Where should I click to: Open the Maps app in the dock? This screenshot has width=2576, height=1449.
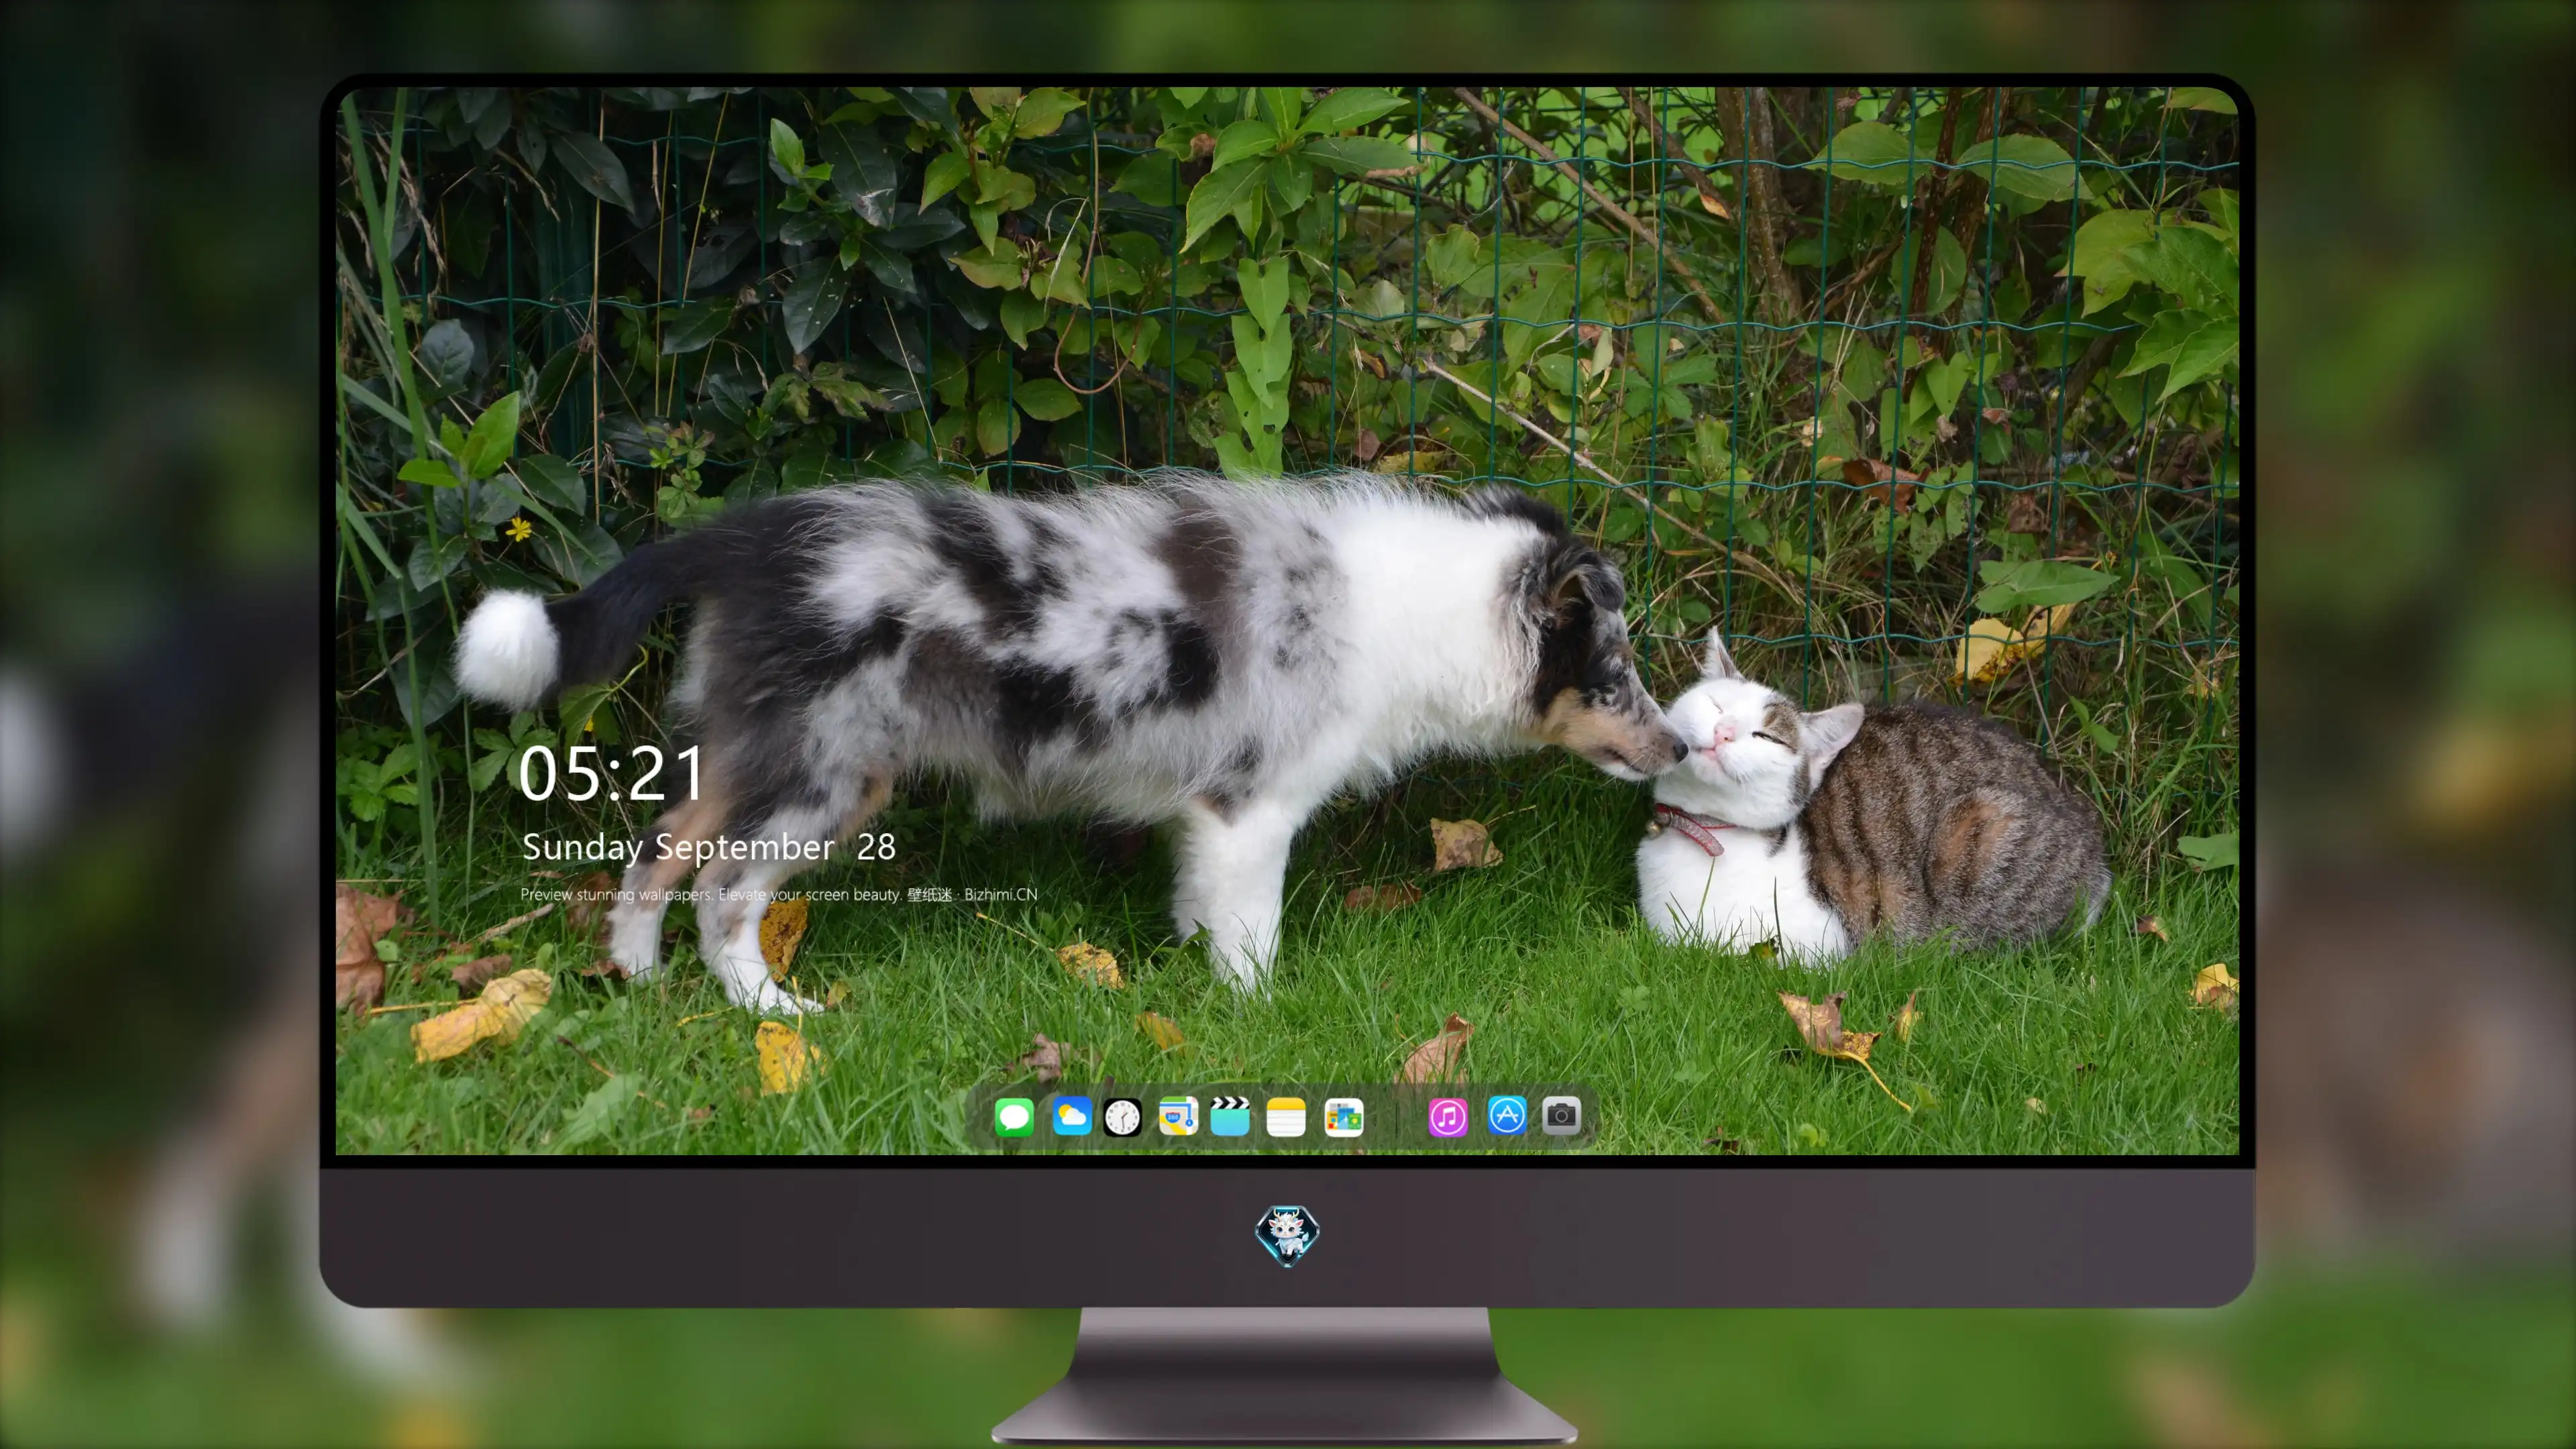(x=1178, y=1116)
